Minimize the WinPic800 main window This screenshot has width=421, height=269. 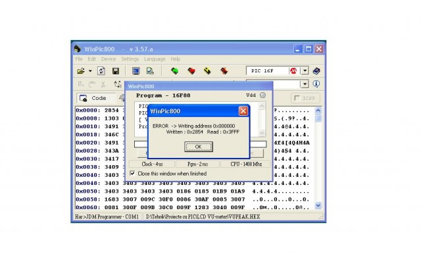(298, 49)
